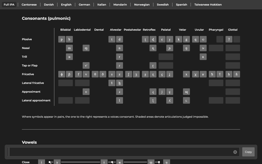Insert alveolar trill r
Image resolution: width=262 pixels, height=164 pixels.
[x=120, y=57]
